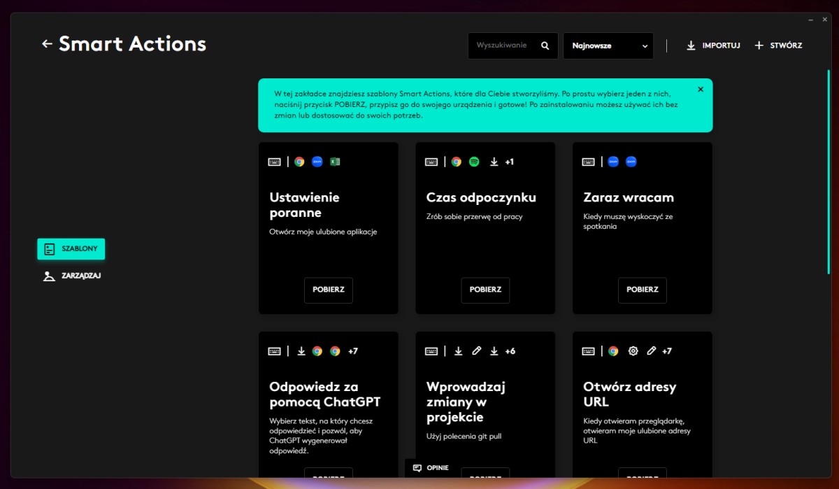The image size is (839, 489).
Task: Switch to the Szablony tab
Action: (71, 249)
